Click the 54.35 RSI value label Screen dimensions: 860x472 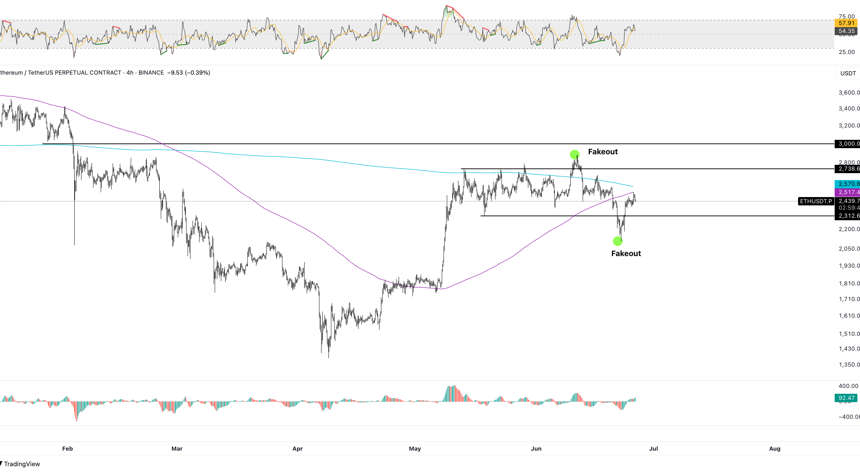coord(846,31)
